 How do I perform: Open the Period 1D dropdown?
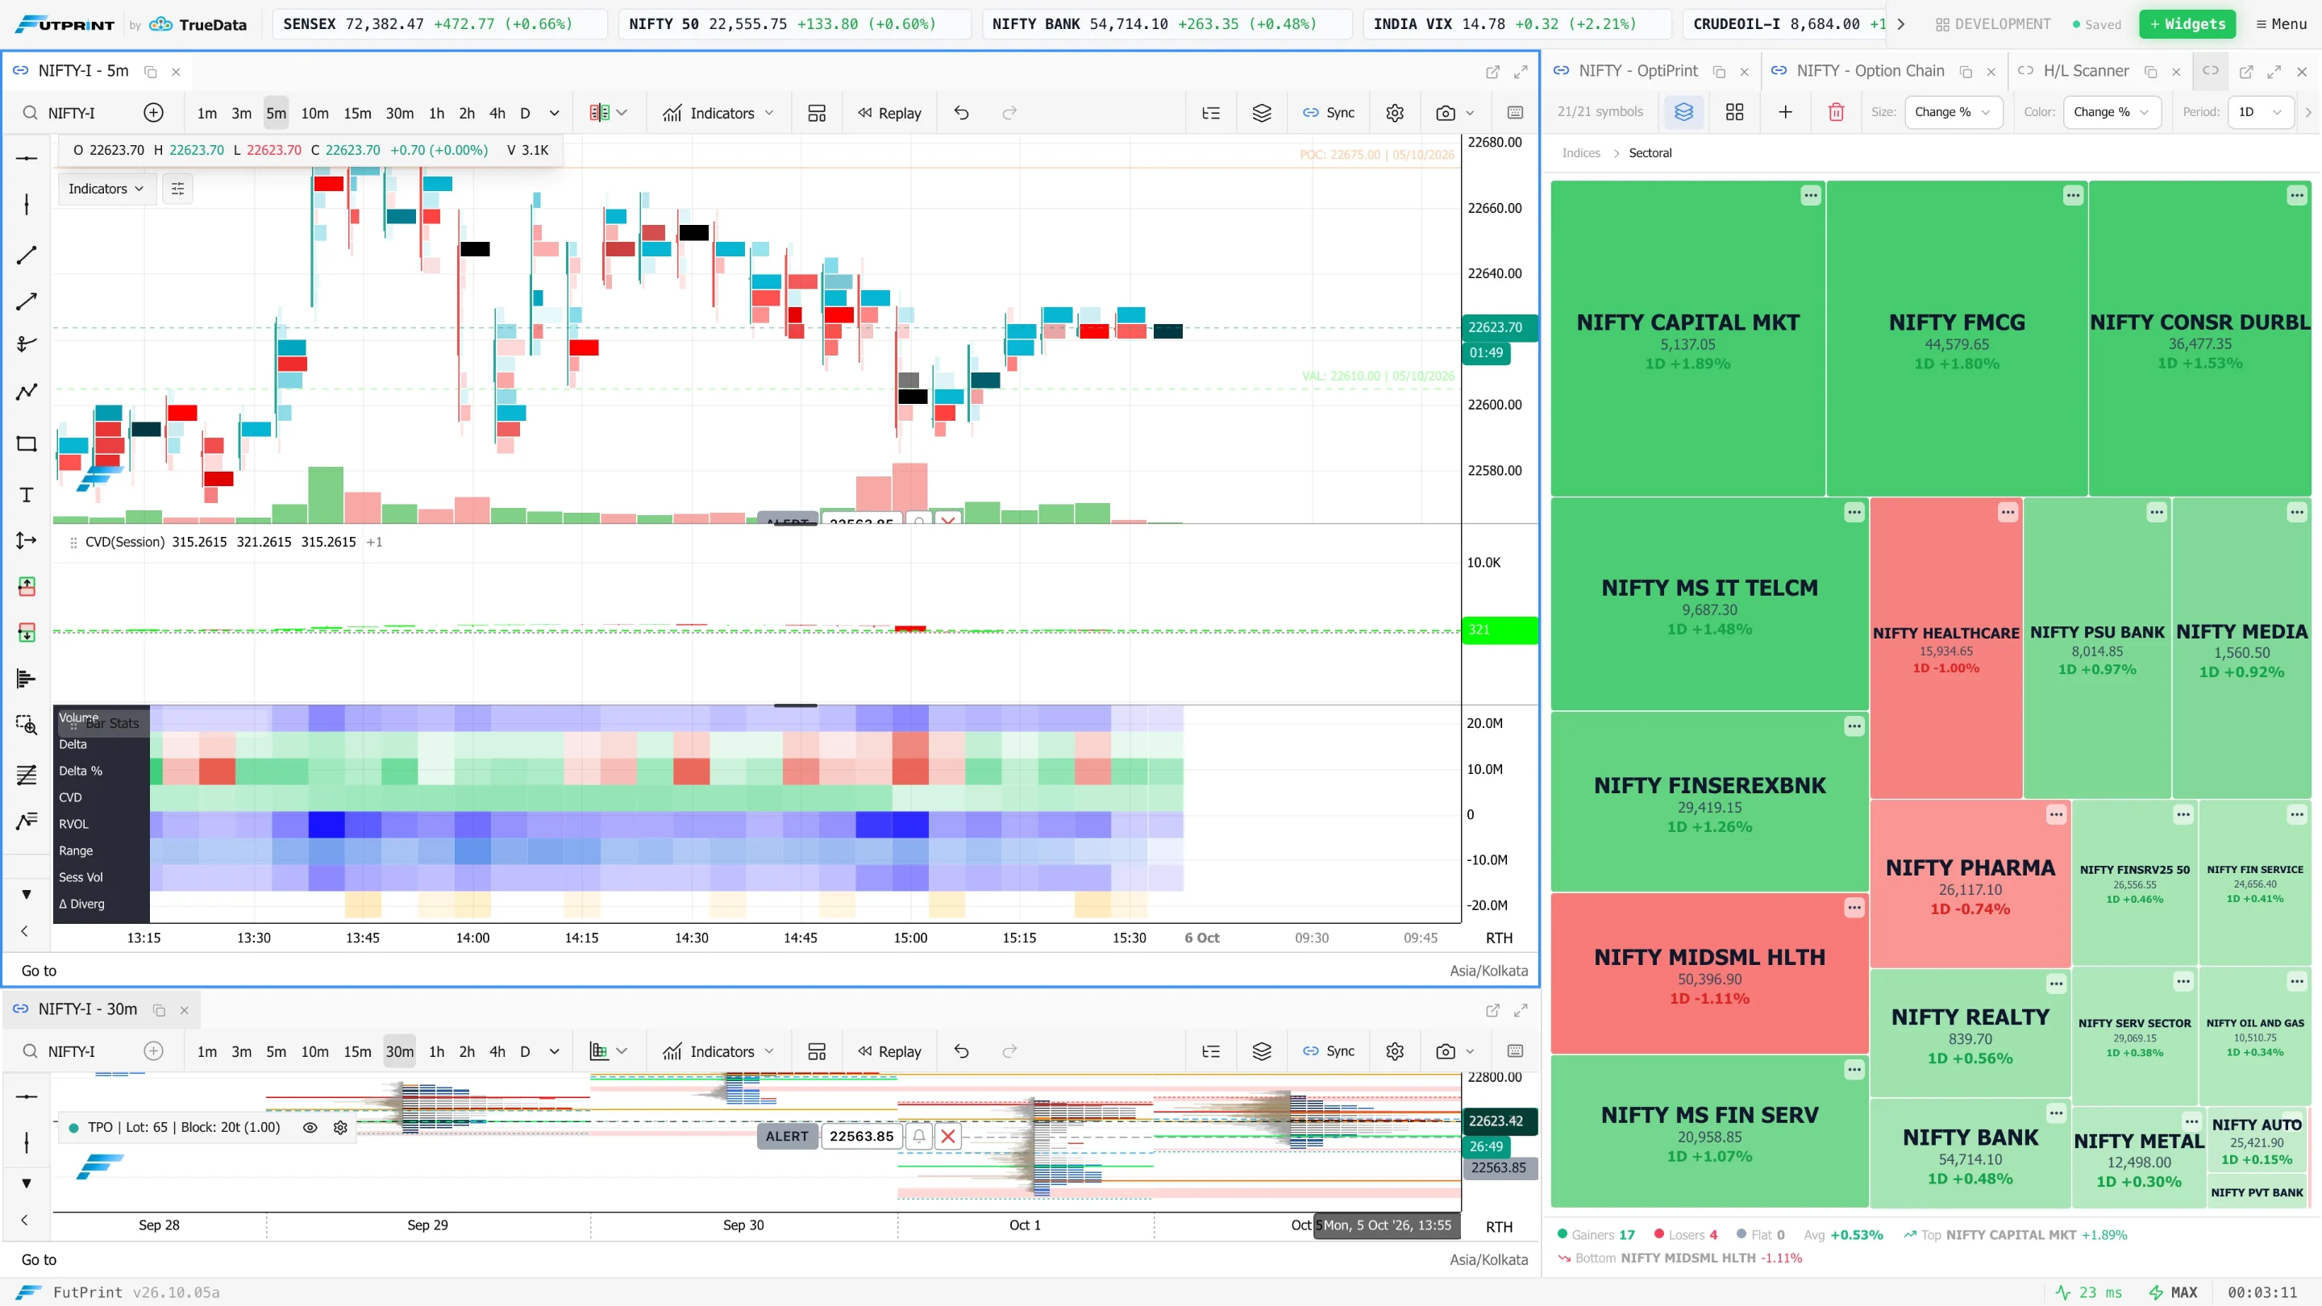[x=2262, y=112]
